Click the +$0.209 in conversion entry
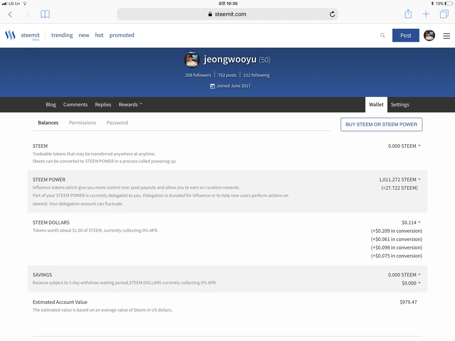Screen dimensions: 455x341 pos(397,231)
